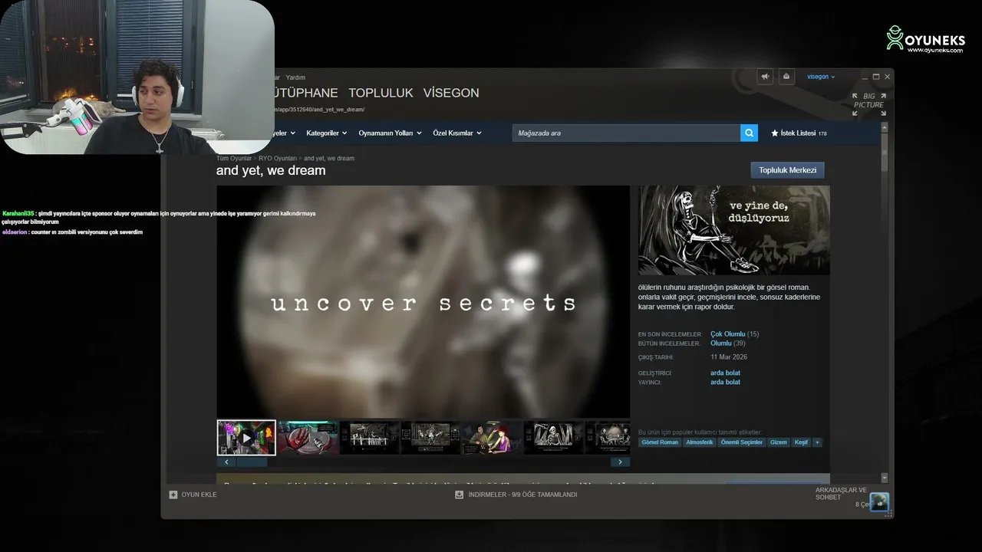Follow the RYO Oyunları breadcrumb link
Image resolution: width=982 pixels, height=552 pixels.
[x=278, y=158]
